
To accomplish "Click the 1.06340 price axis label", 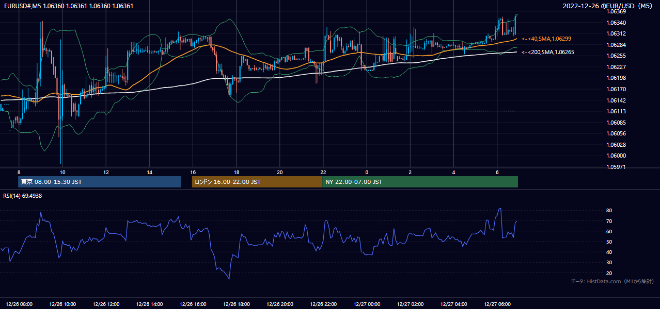I will tap(616, 23).
